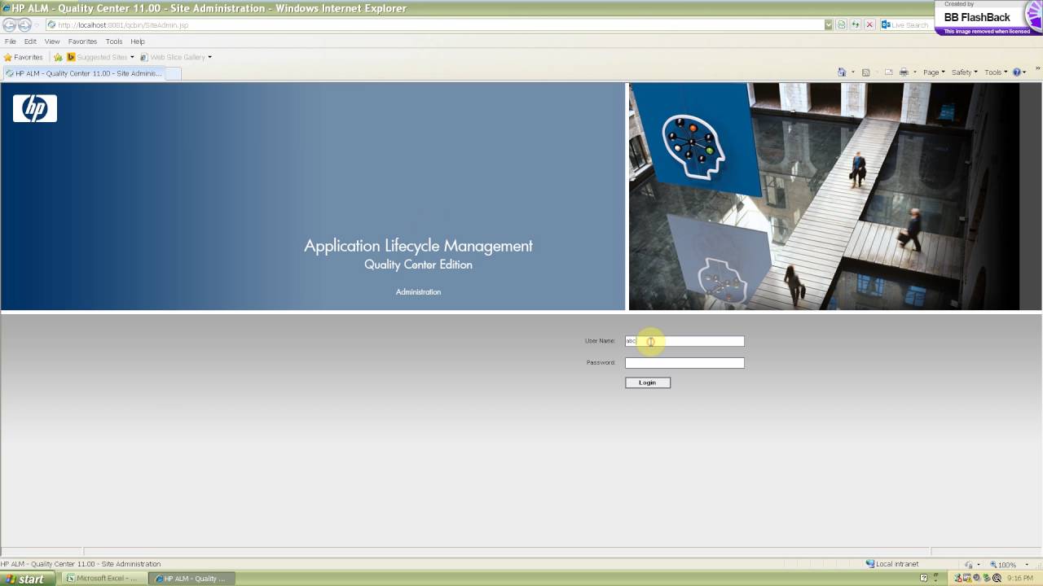Open the Help menu
Image resolution: width=1043 pixels, height=586 pixels.
tap(138, 42)
